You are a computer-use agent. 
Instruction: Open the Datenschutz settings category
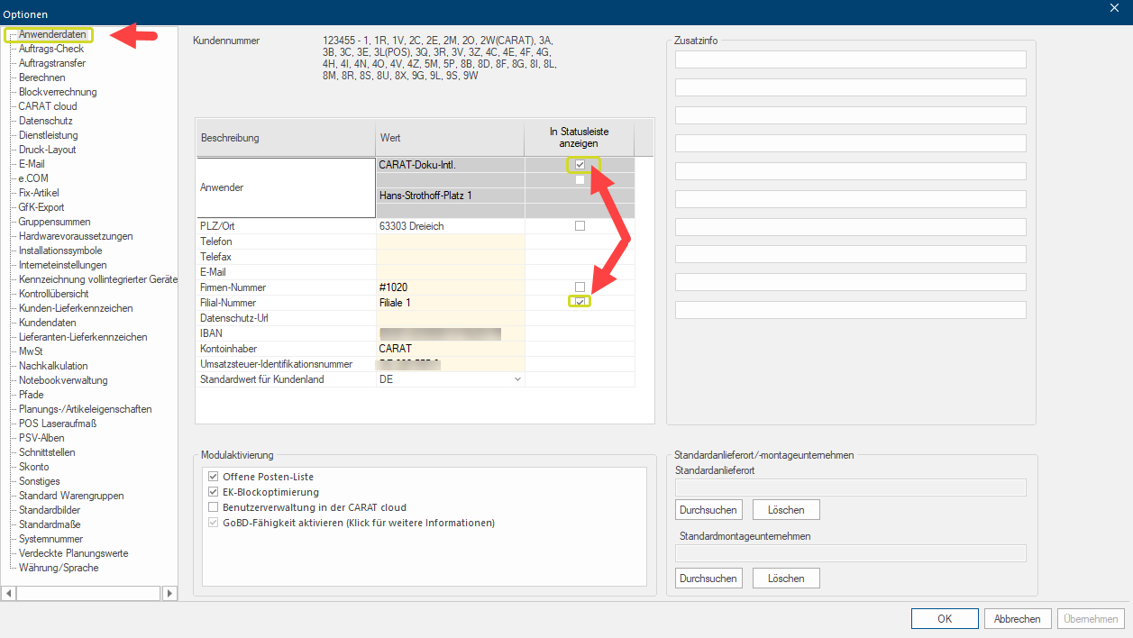(x=45, y=121)
